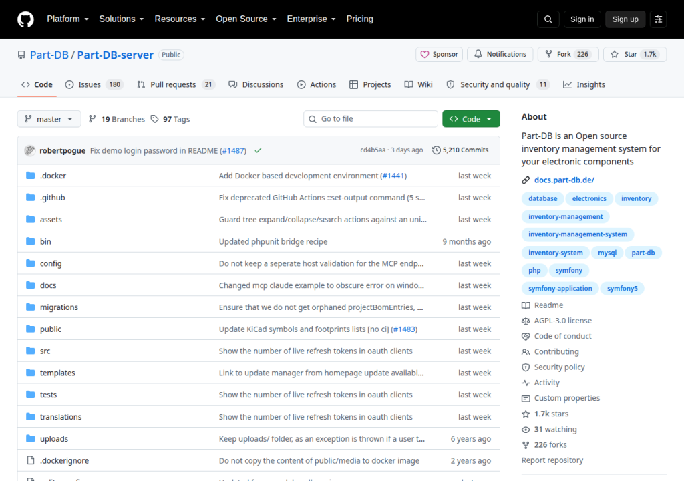Open pull request #1487 link

coord(233,150)
